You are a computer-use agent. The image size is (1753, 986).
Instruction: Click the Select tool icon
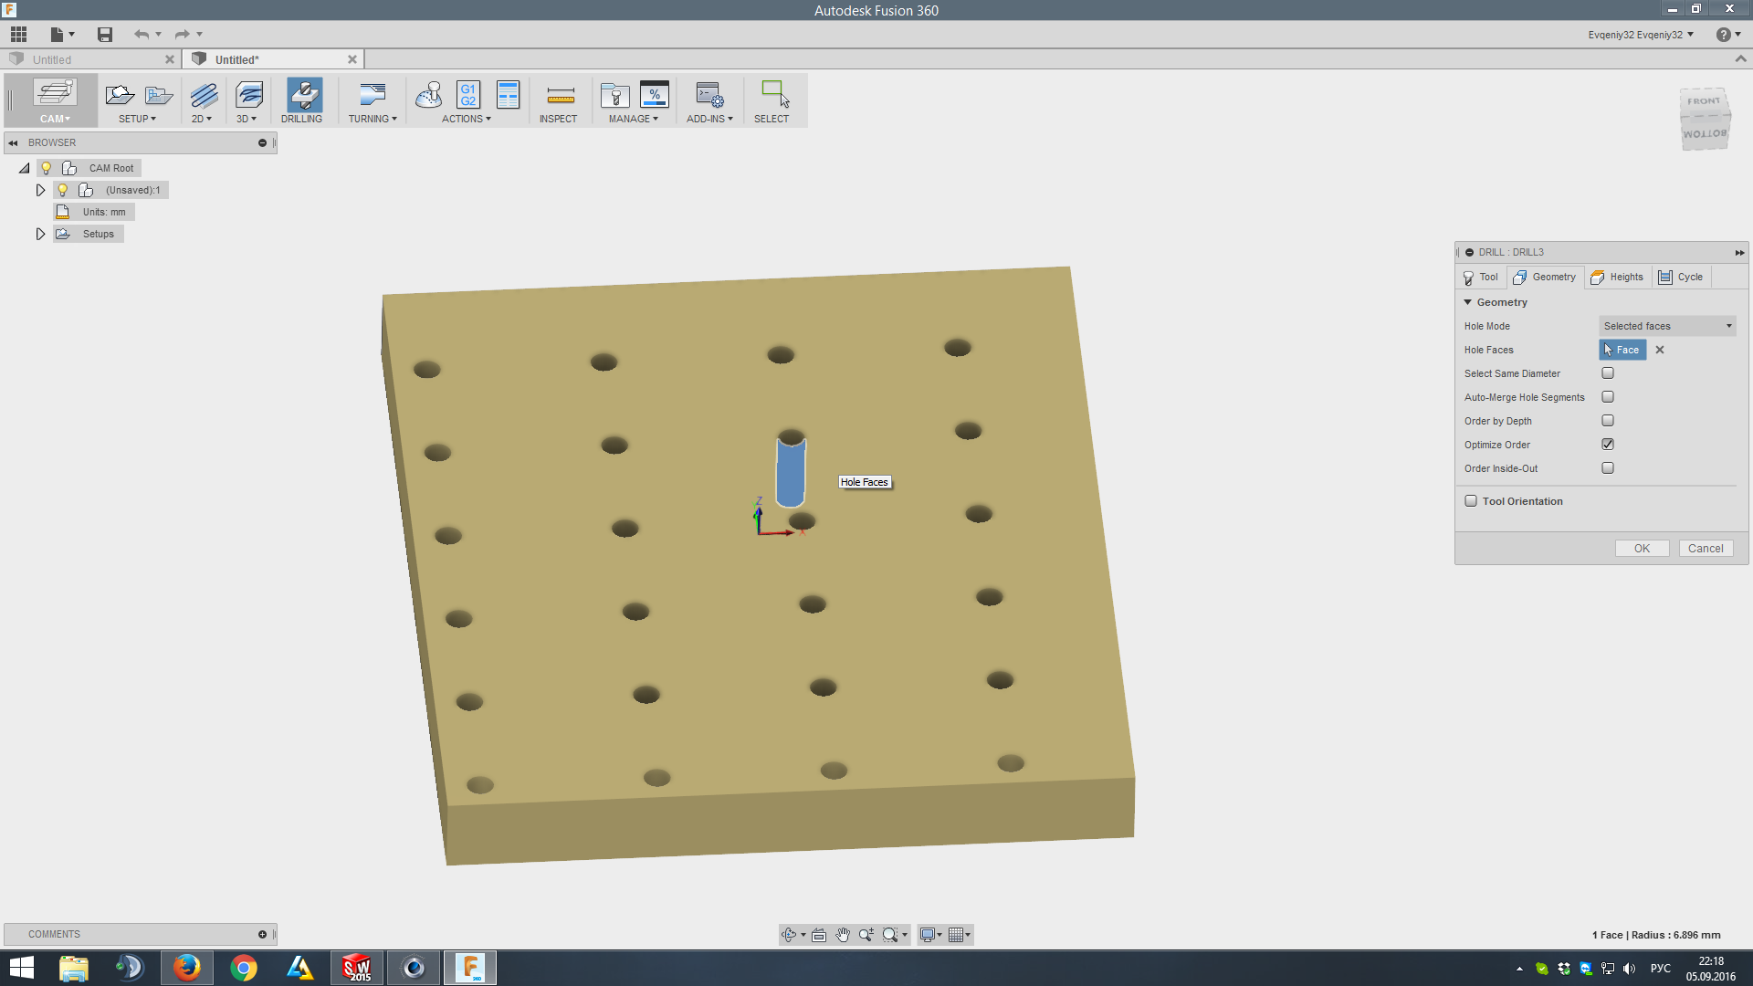pyautogui.click(x=773, y=95)
